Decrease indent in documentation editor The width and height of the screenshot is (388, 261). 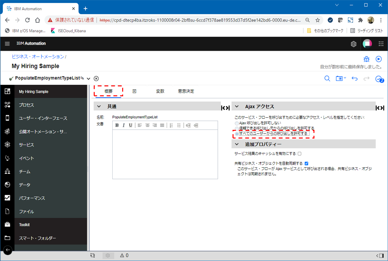pos(188,125)
